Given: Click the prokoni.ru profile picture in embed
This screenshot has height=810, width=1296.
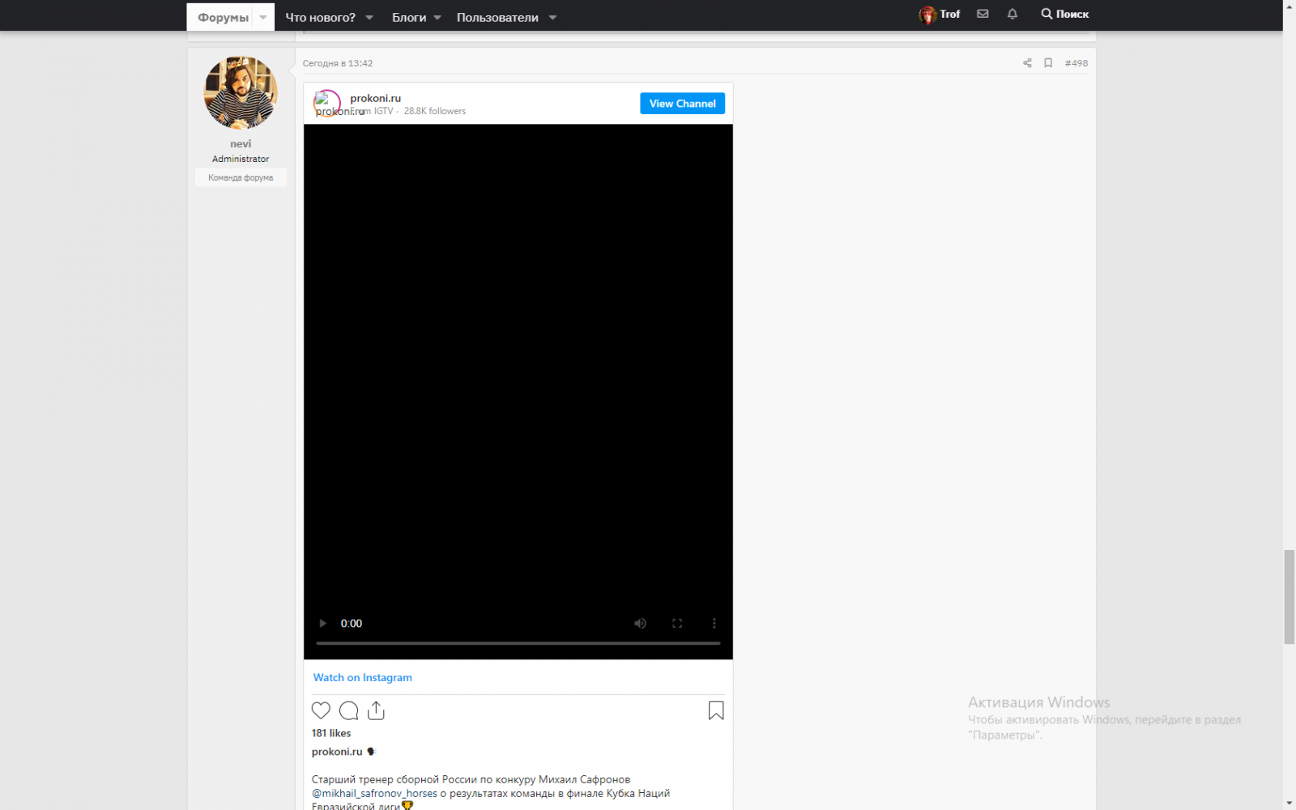Looking at the screenshot, I should tap(327, 104).
